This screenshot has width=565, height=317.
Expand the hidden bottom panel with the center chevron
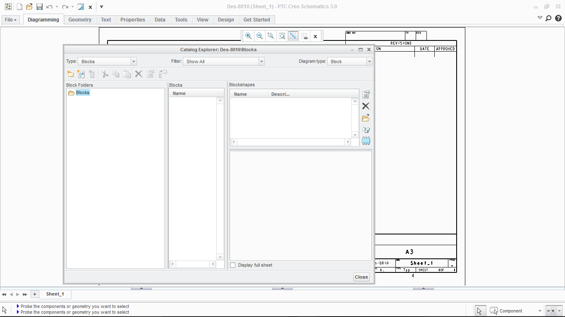(282, 289)
